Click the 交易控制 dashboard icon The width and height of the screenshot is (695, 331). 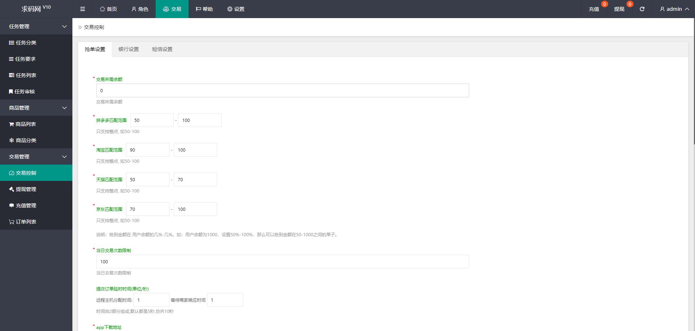(x=12, y=173)
